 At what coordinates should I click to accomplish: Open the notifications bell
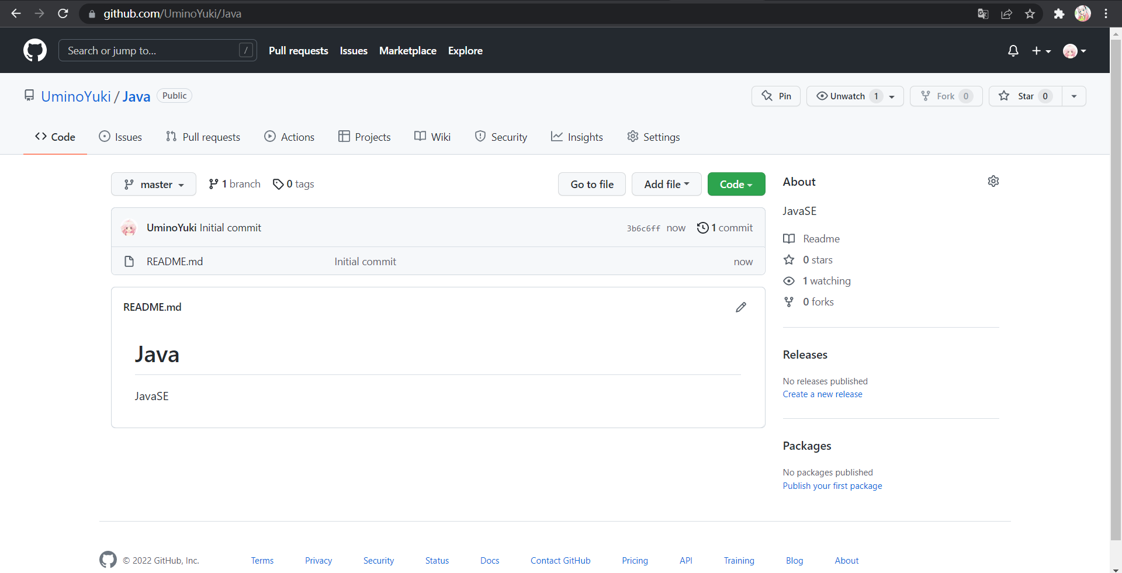pos(1013,51)
